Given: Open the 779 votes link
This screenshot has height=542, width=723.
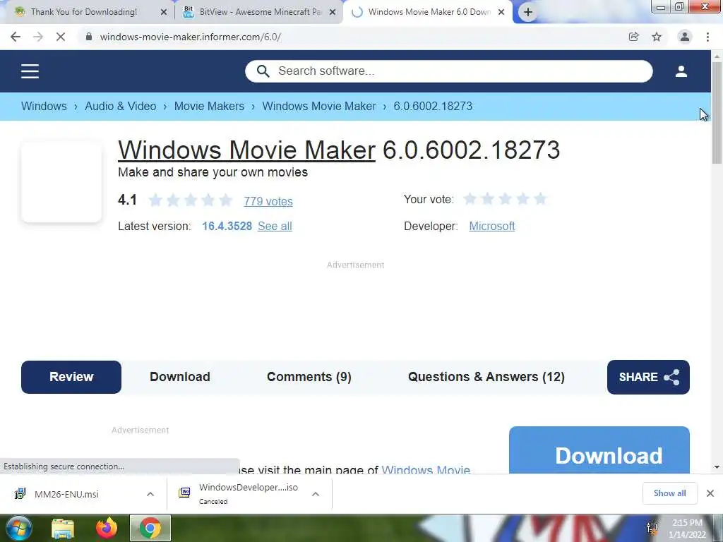Looking at the screenshot, I should 268,201.
